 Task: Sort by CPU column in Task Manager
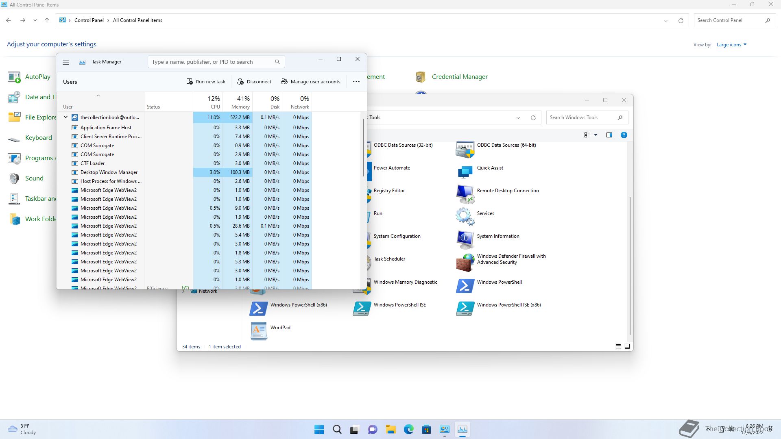208,102
